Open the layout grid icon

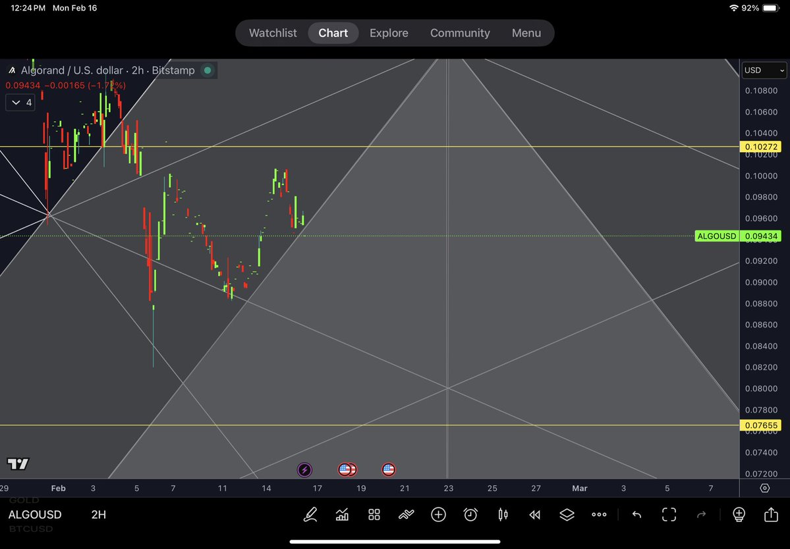pyautogui.click(x=374, y=514)
